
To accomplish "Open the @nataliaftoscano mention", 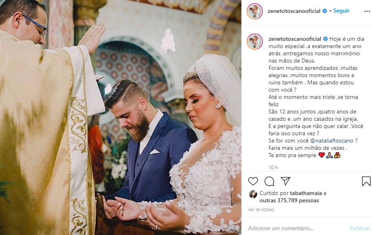I will (x=332, y=141).
